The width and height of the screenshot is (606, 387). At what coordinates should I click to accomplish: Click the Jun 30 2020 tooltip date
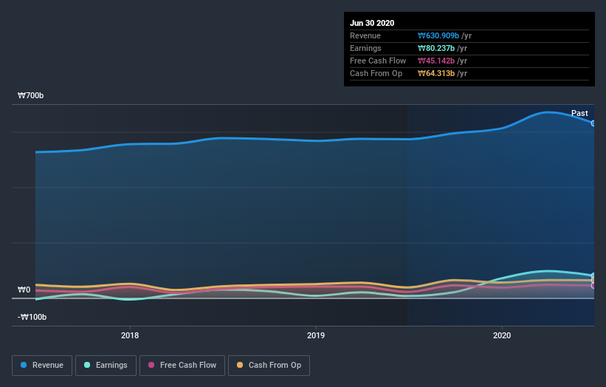click(x=372, y=23)
